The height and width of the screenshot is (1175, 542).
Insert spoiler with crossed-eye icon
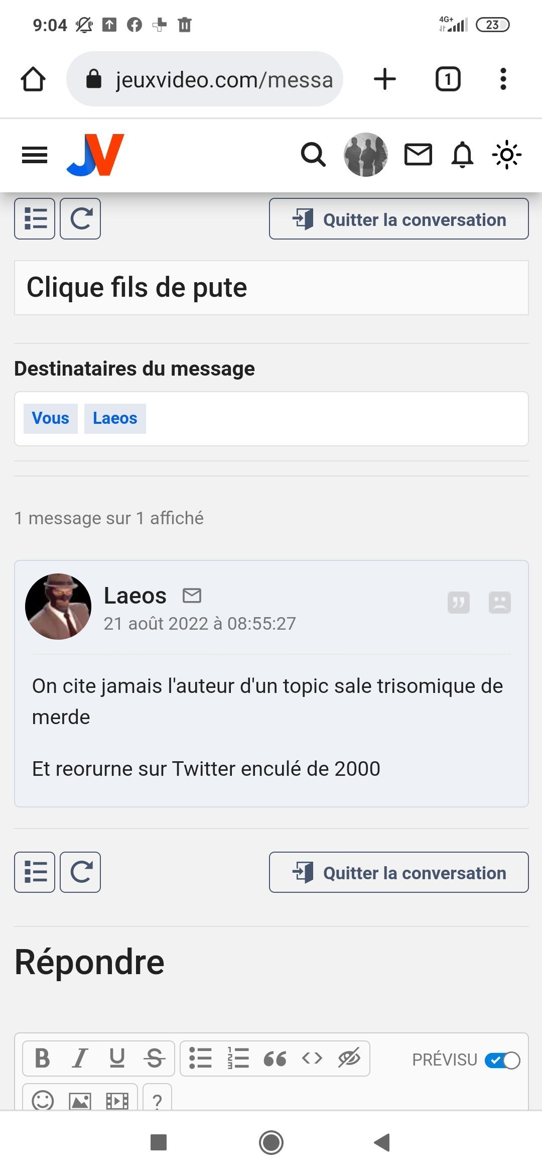click(349, 1059)
